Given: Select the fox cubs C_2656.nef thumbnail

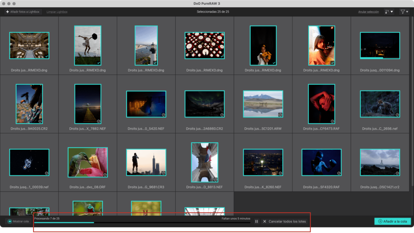Looking at the screenshot, I should (380, 104).
